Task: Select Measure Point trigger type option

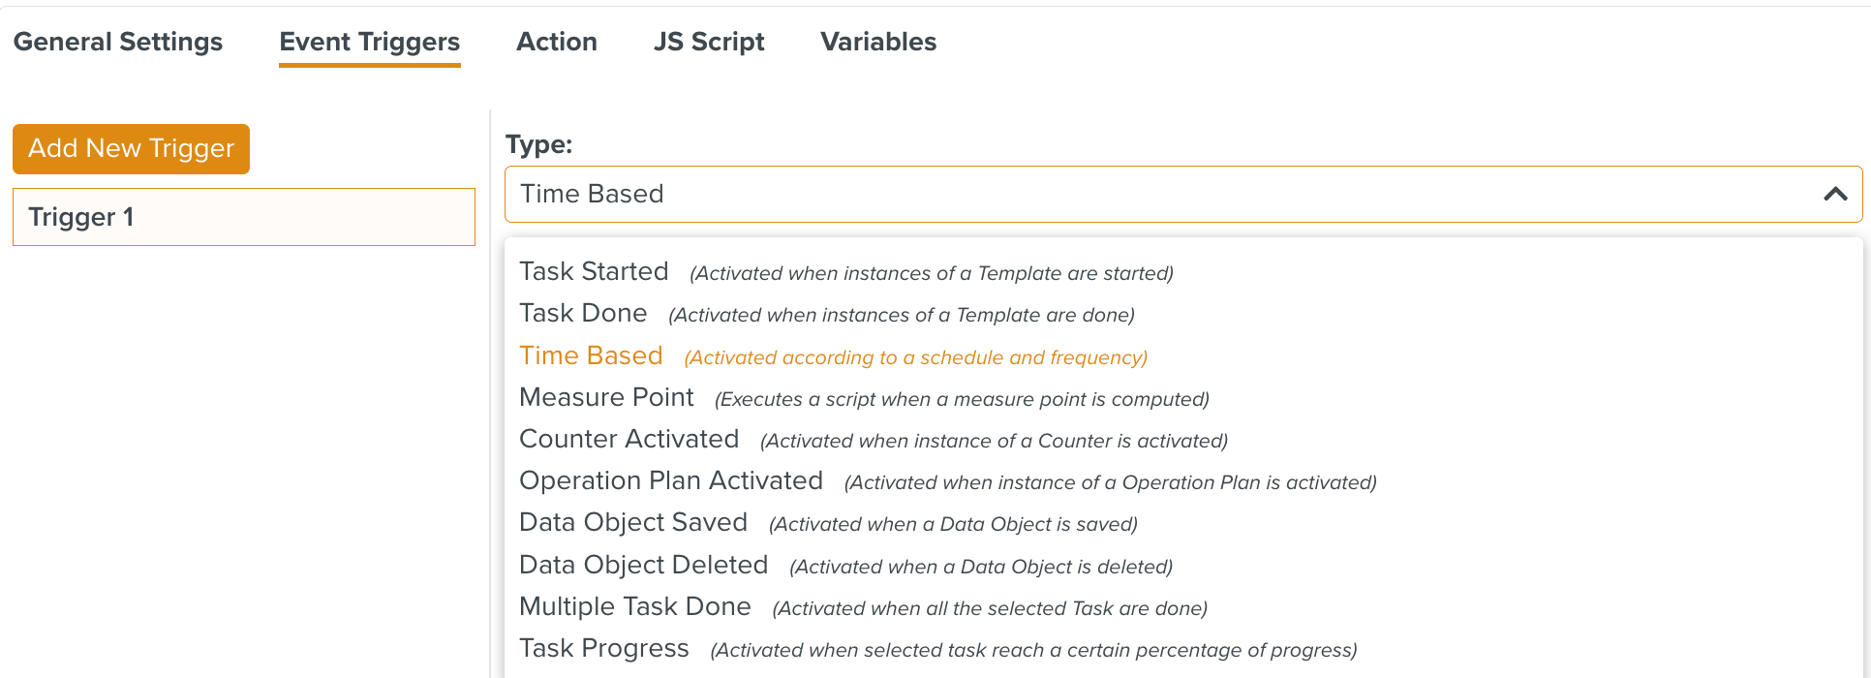Action: 606,398
